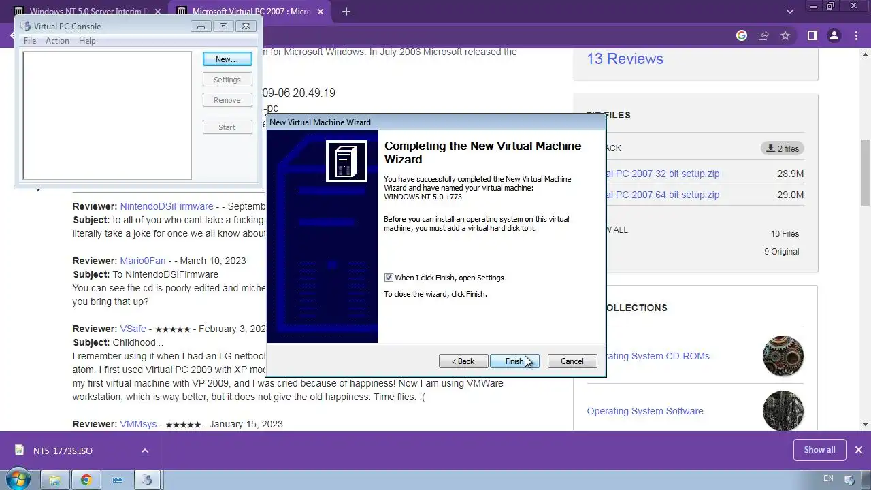Open reviewer NintendoDSiFirmware profile link
Image resolution: width=871 pixels, height=490 pixels.
coord(167,206)
